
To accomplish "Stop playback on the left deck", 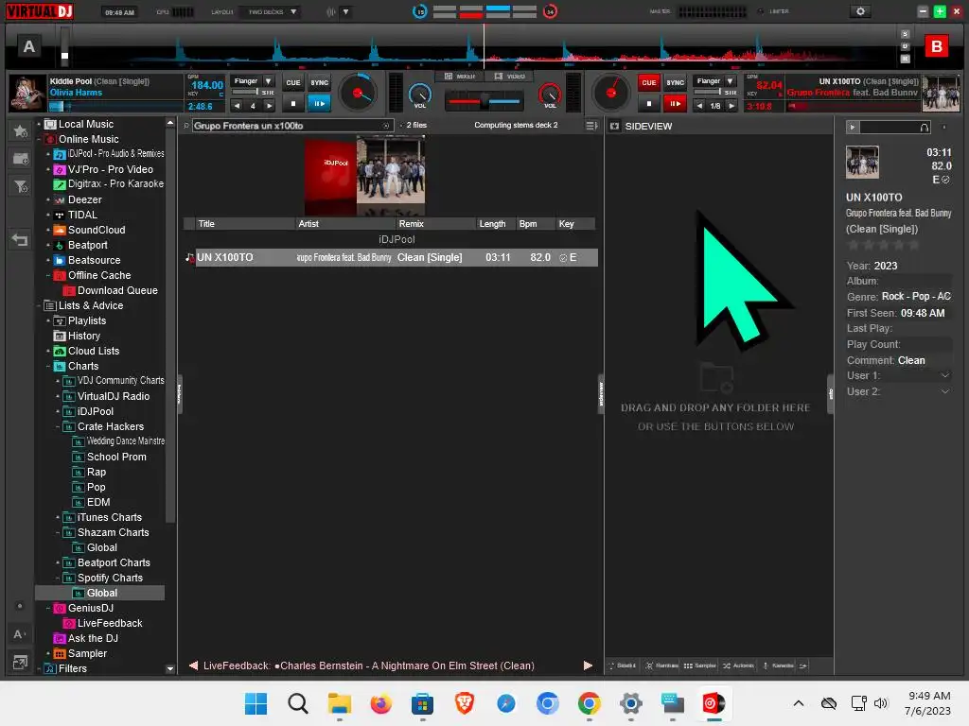I will pos(293,104).
